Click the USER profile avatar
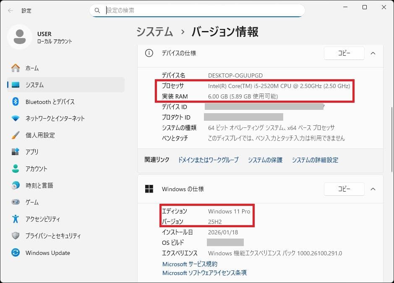394x283 pixels. 20,37
